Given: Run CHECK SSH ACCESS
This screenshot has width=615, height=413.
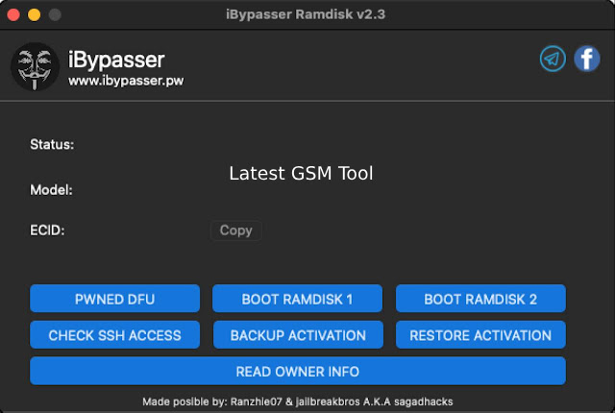Looking at the screenshot, I should point(115,335).
